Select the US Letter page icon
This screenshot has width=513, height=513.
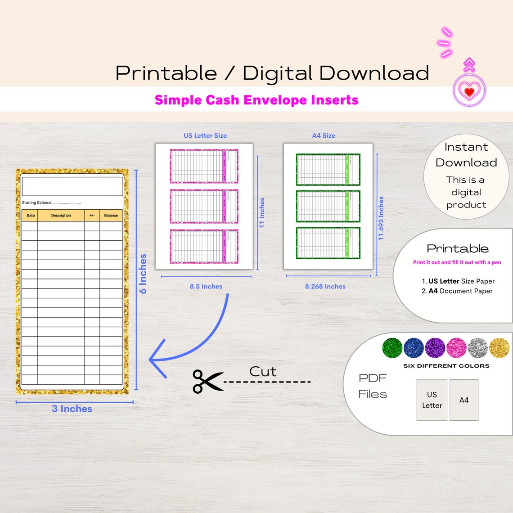tap(432, 400)
